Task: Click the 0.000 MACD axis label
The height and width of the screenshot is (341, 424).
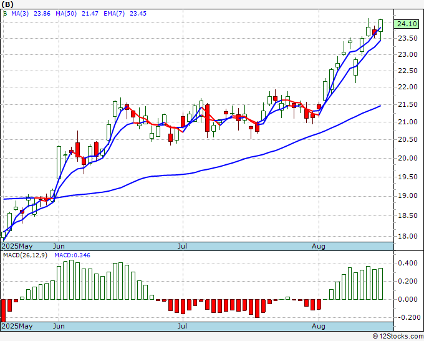Action: pyautogui.click(x=408, y=299)
